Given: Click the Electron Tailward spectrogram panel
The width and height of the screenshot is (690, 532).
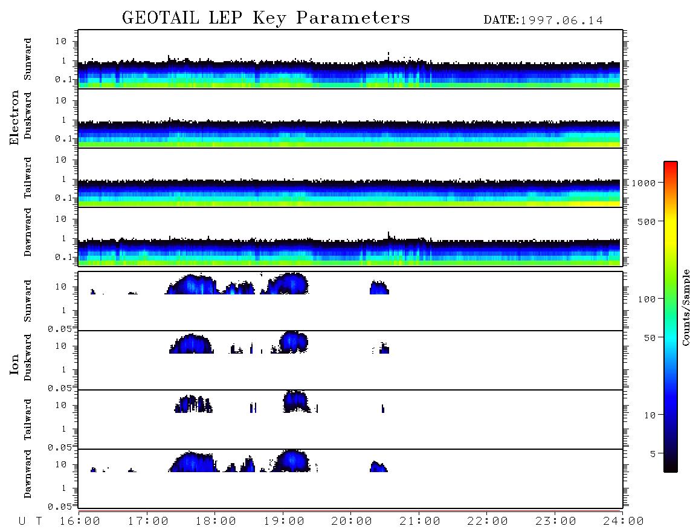Looking at the screenshot, I should point(350,178).
